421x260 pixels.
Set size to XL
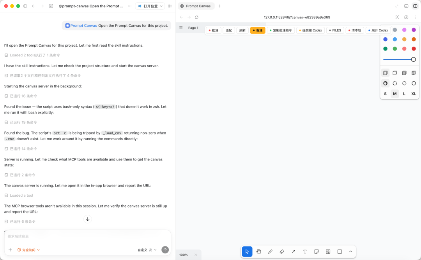[414, 94]
